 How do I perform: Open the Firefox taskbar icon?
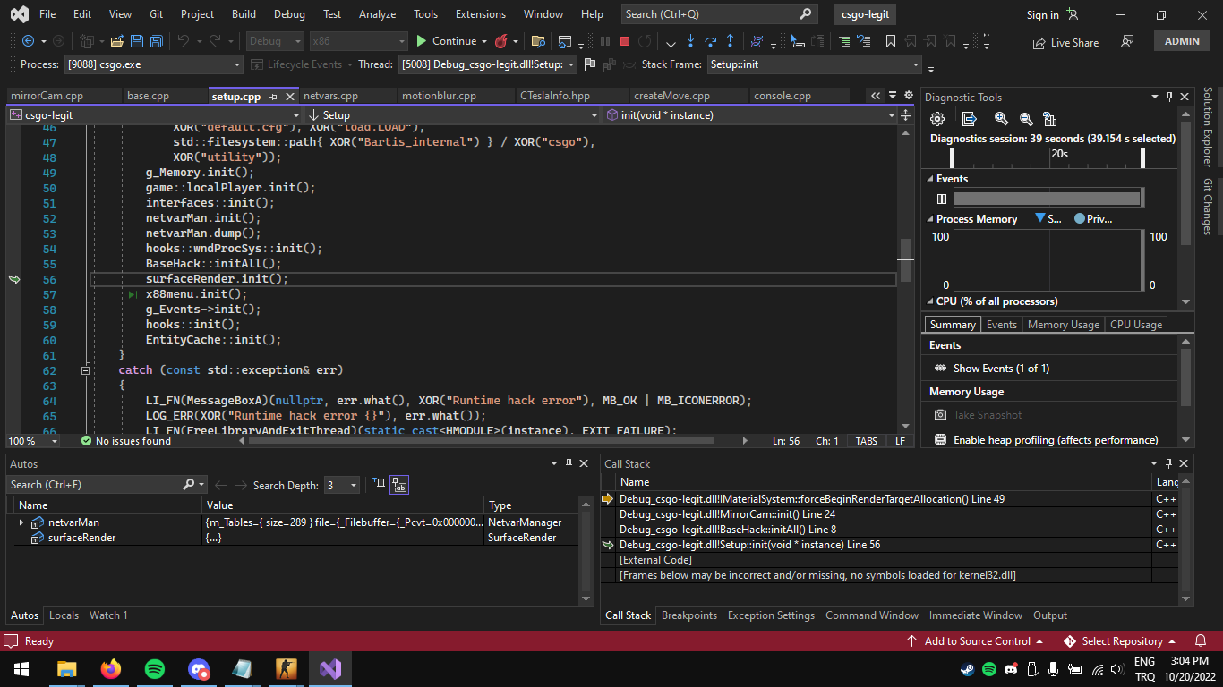click(x=111, y=668)
